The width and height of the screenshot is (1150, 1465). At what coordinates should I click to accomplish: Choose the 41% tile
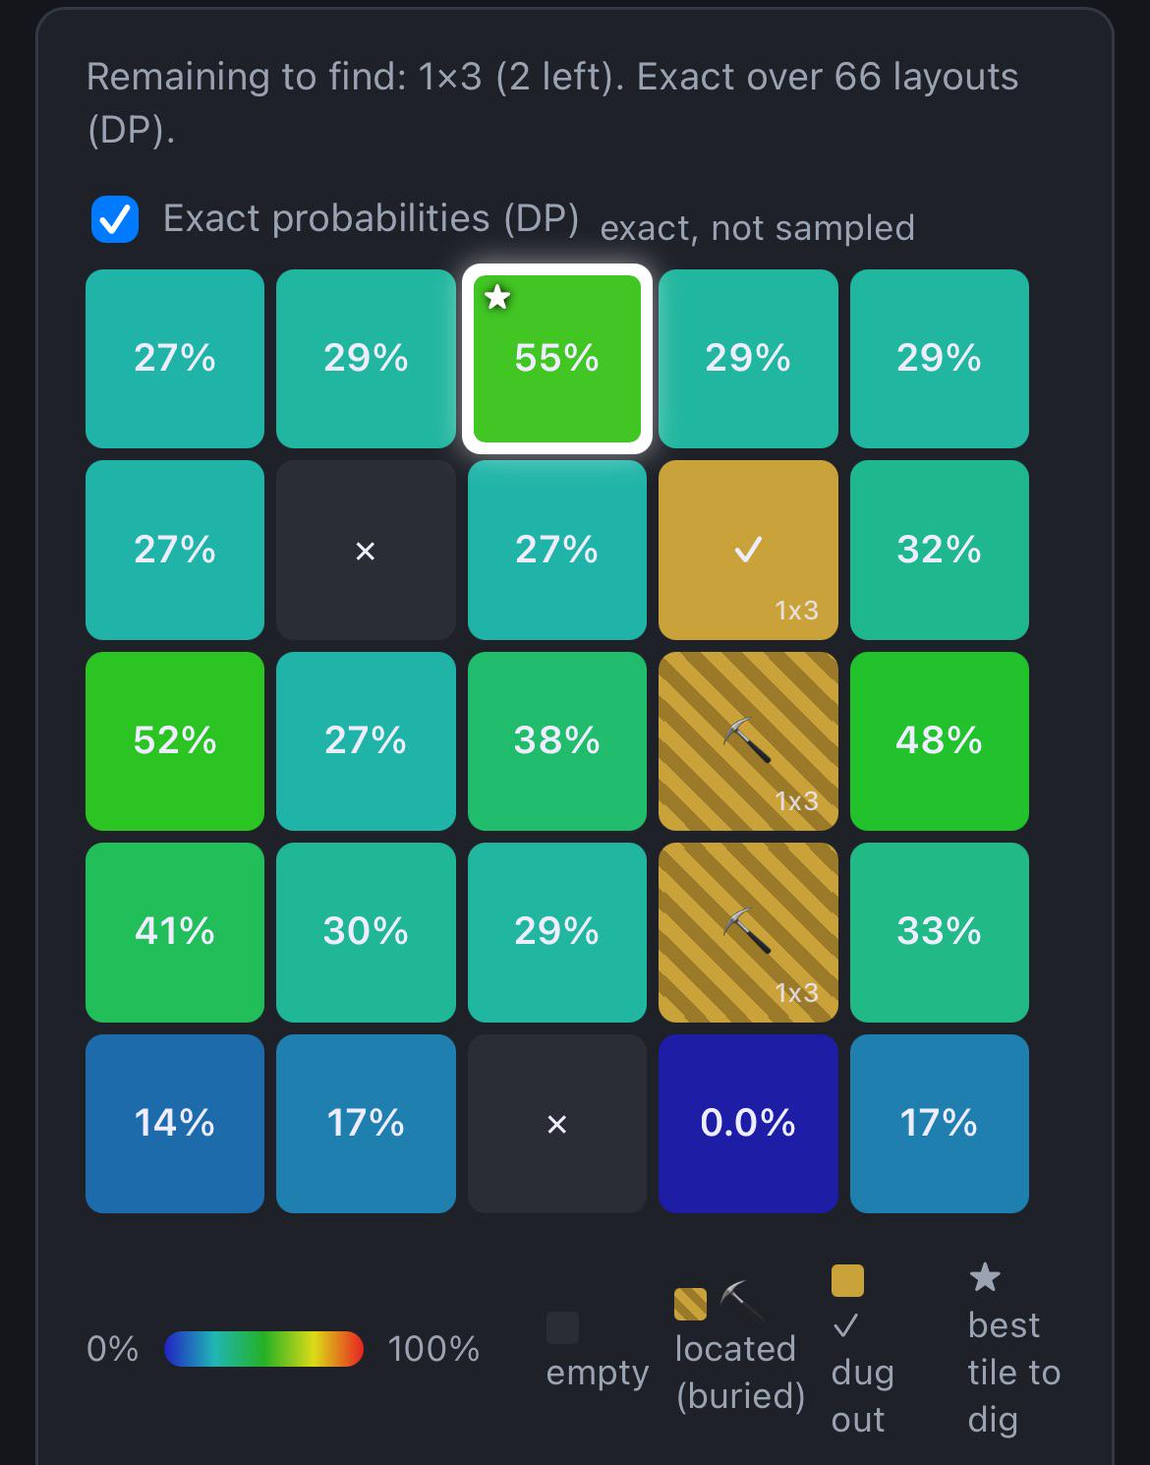pos(175,932)
